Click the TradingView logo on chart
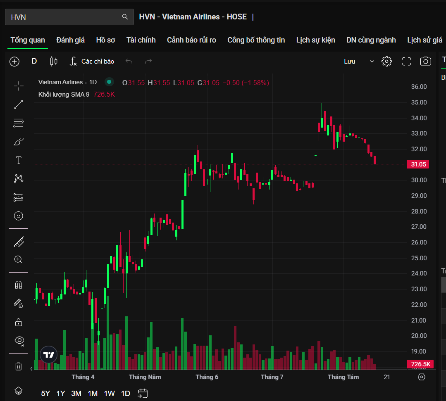 pyautogui.click(x=49, y=355)
